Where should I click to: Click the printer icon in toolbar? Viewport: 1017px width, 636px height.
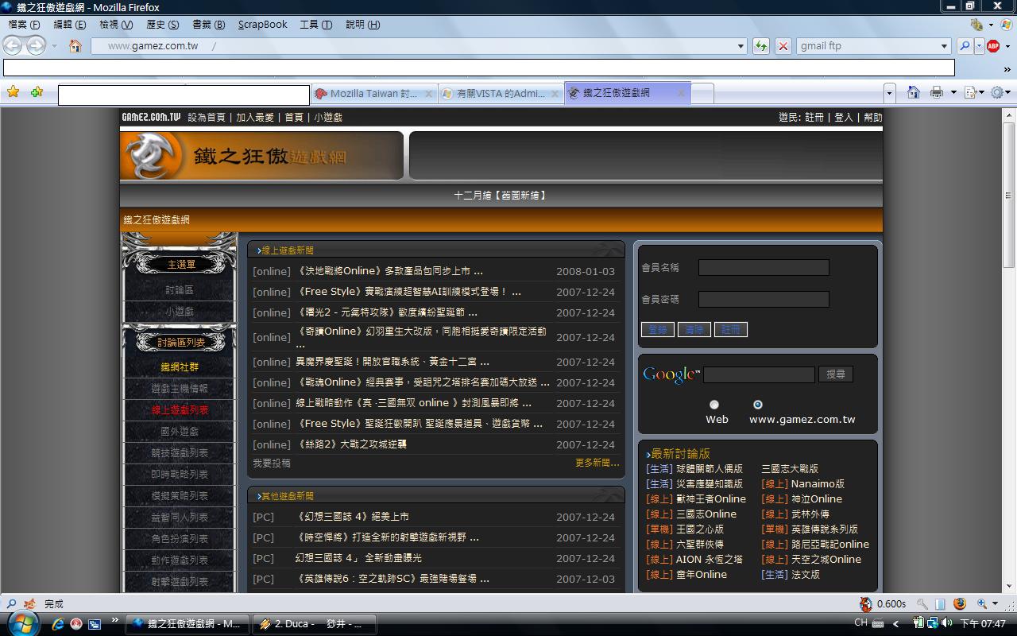[937, 93]
